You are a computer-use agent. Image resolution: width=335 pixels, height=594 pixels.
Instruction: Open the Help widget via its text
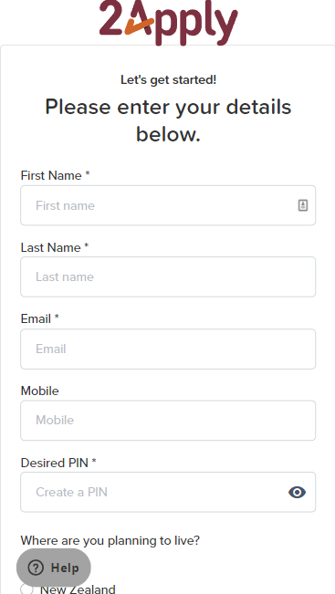(x=65, y=568)
